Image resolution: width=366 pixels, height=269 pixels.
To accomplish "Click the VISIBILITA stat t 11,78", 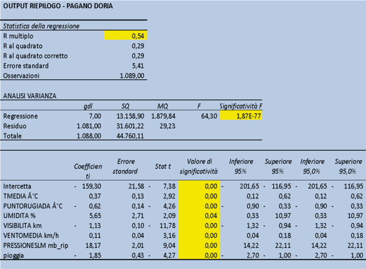I will [168, 226].
